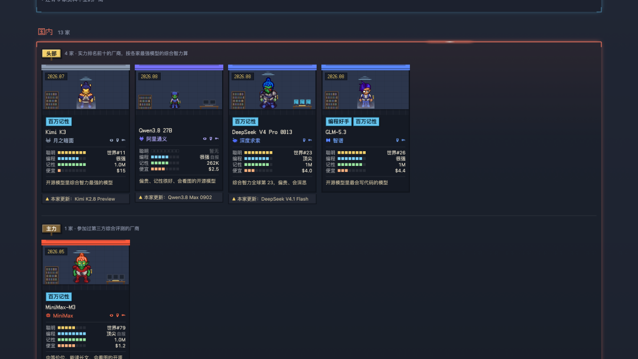
Task: Click the eye icon on the MiniMax-M3 card
Action: 112,315
